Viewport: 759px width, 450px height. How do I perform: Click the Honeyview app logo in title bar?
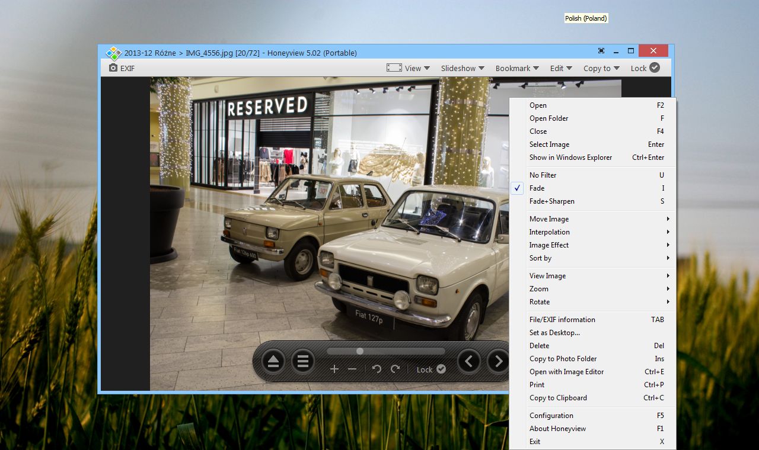(113, 53)
